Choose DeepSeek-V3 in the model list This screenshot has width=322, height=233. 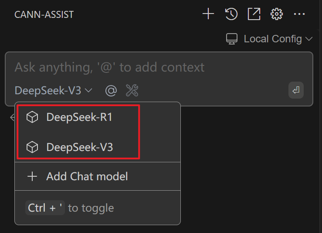79,147
